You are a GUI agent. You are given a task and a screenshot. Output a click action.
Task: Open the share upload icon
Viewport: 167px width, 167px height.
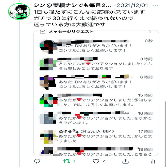click(126, 161)
